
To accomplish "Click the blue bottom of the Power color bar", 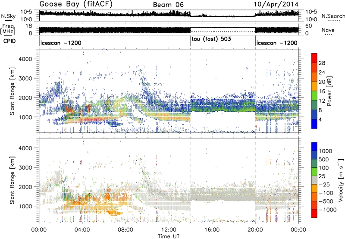I will pos(314,124).
